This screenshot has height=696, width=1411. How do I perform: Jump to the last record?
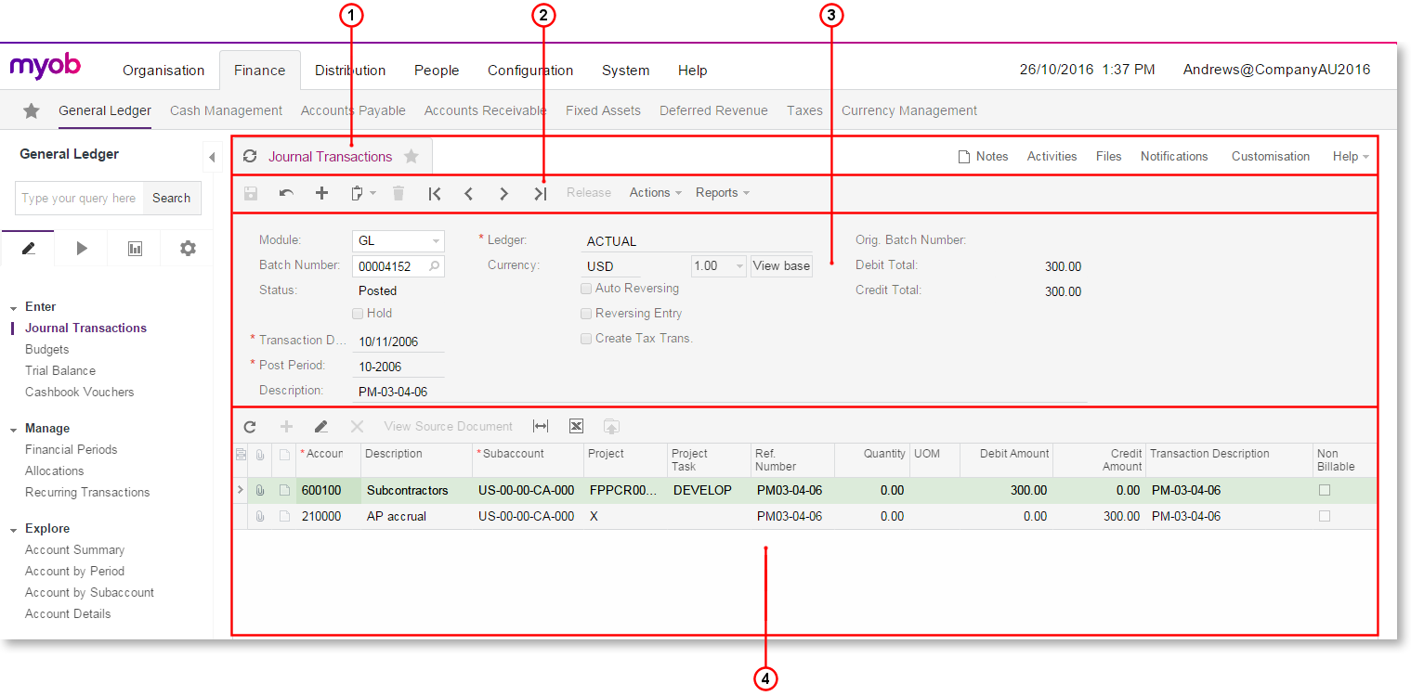[540, 193]
